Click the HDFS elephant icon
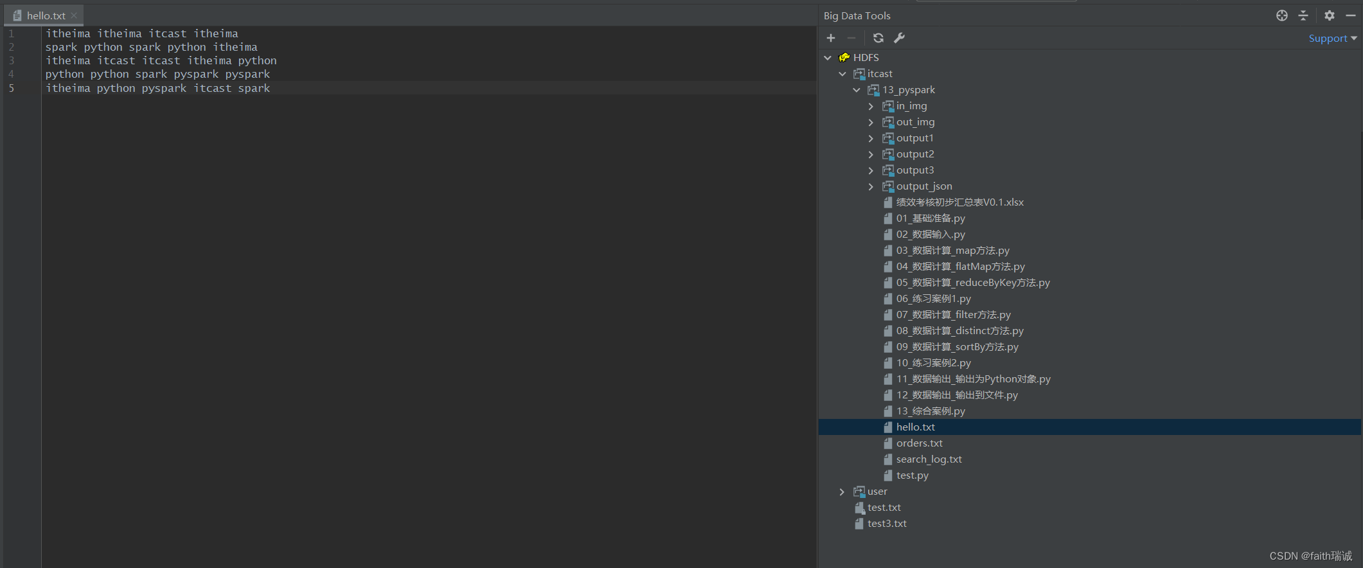The image size is (1363, 568). click(x=844, y=58)
